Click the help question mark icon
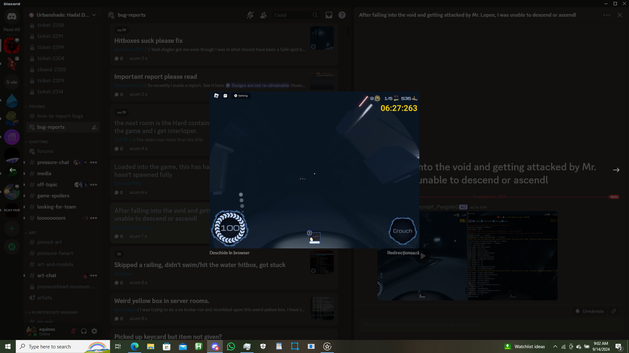Viewport: 629px width, 353px height. click(x=342, y=15)
